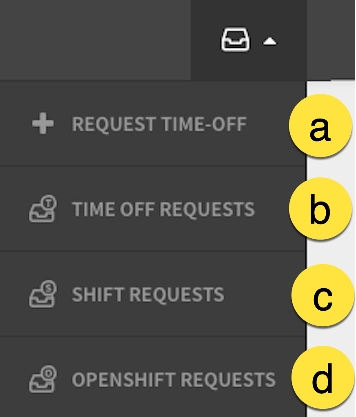Click the empty dark header area left of inbox
The width and height of the screenshot is (356, 417).
pos(96,40)
